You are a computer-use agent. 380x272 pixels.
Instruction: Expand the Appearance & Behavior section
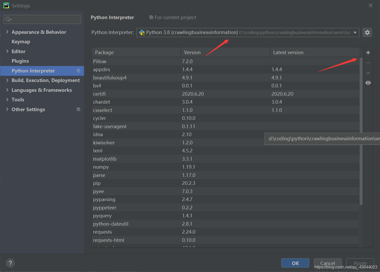(x=7, y=32)
